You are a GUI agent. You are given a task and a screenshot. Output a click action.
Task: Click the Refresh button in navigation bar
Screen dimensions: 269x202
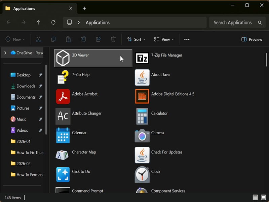[53, 23]
